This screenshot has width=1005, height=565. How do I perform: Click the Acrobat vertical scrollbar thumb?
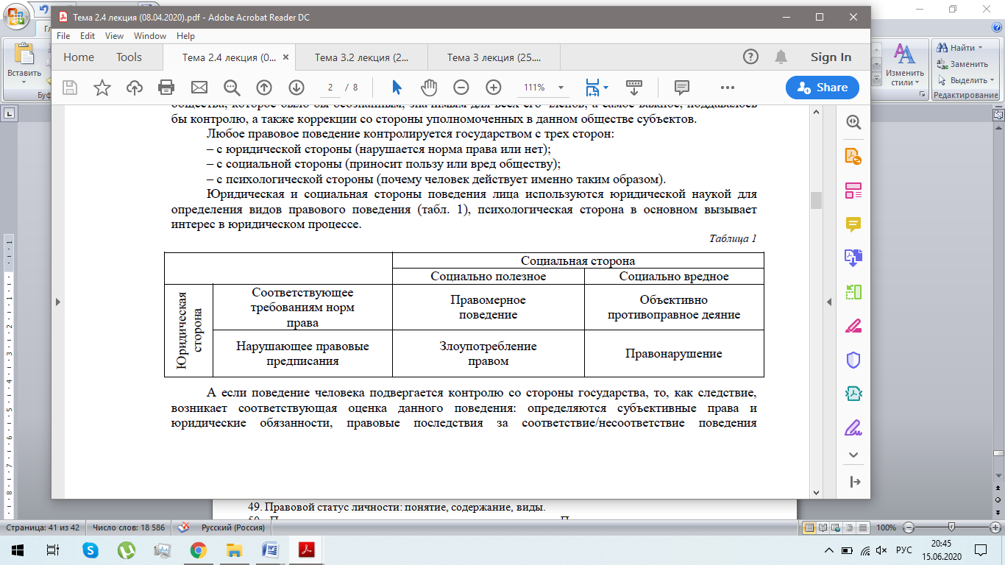click(x=815, y=200)
